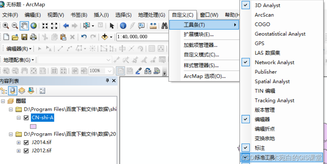Expand the J2012.tif layer

pos(19,151)
